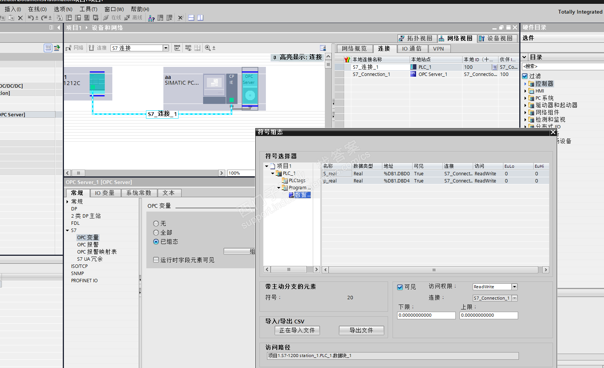Image resolution: width=604 pixels, height=368 pixels.
Task: Click the 上限 upper limit input field
Action: click(x=489, y=315)
